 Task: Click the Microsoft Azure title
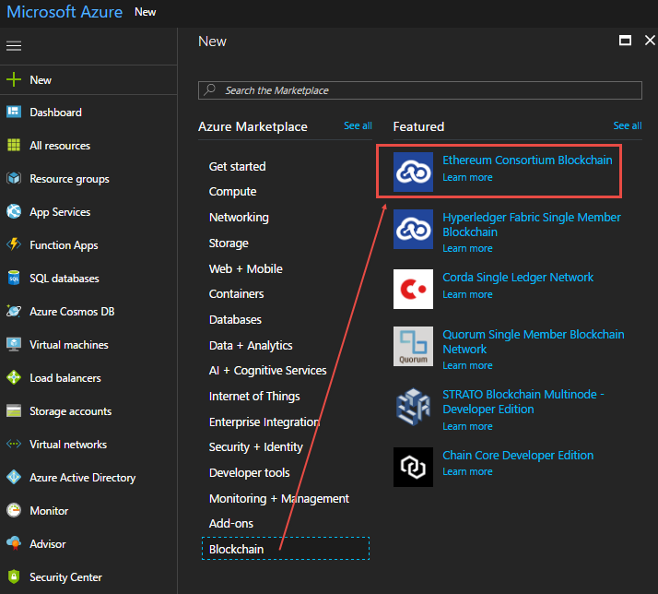pos(65,12)
